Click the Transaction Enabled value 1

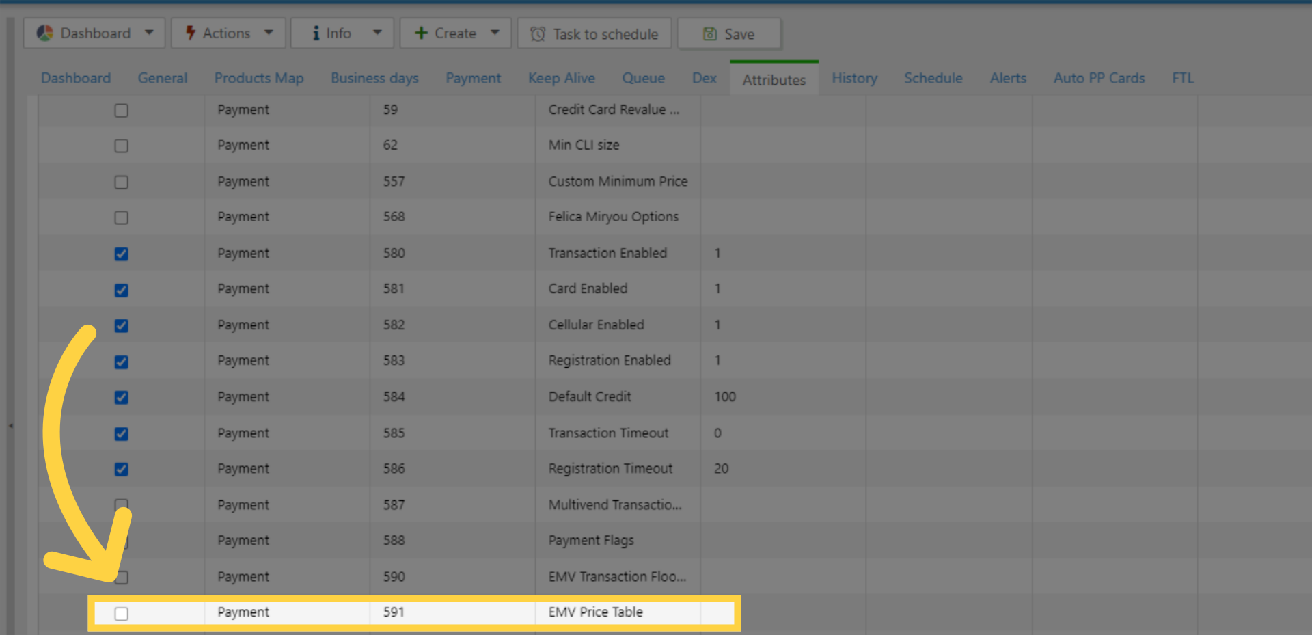[x=717, y=253]
